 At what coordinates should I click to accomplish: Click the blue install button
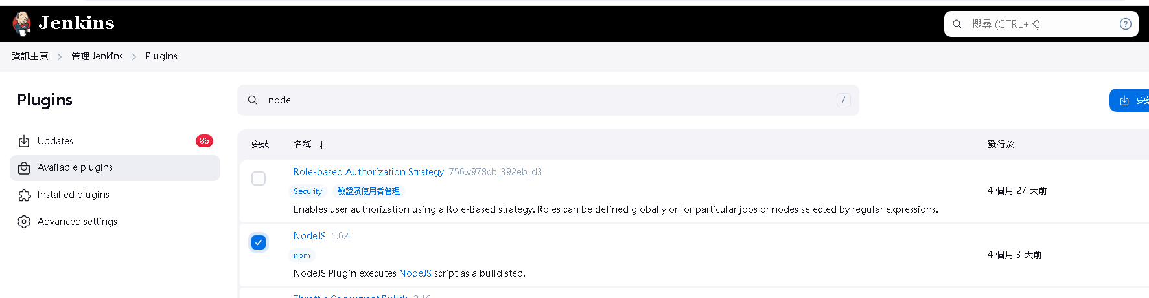click(x=1130, y=100)
